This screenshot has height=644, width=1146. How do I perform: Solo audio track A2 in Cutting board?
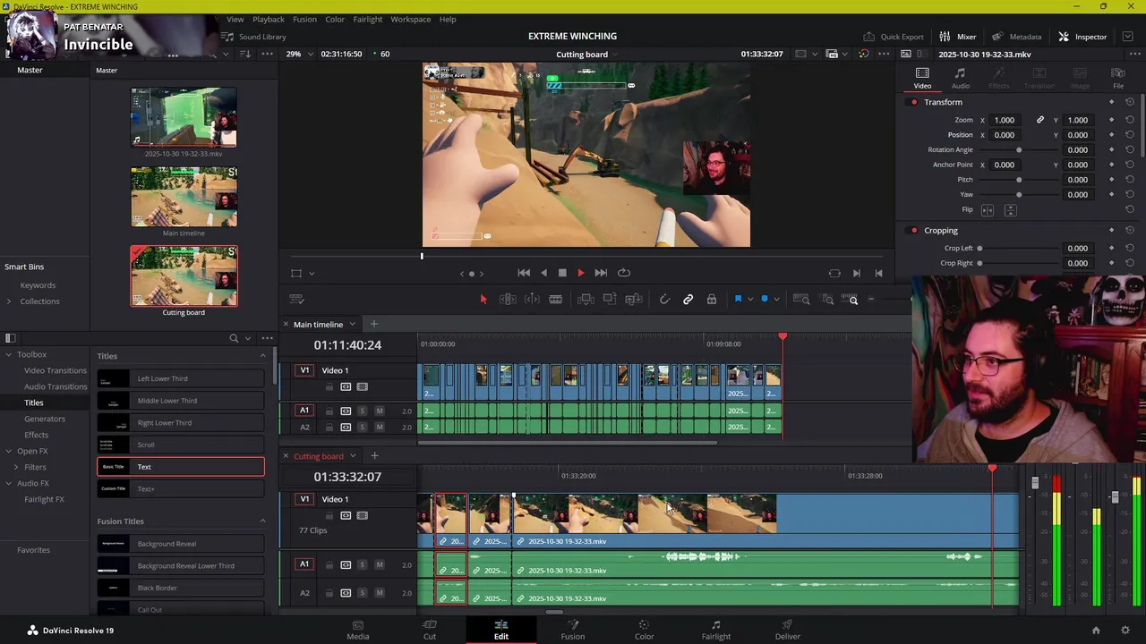coord(362,593)
